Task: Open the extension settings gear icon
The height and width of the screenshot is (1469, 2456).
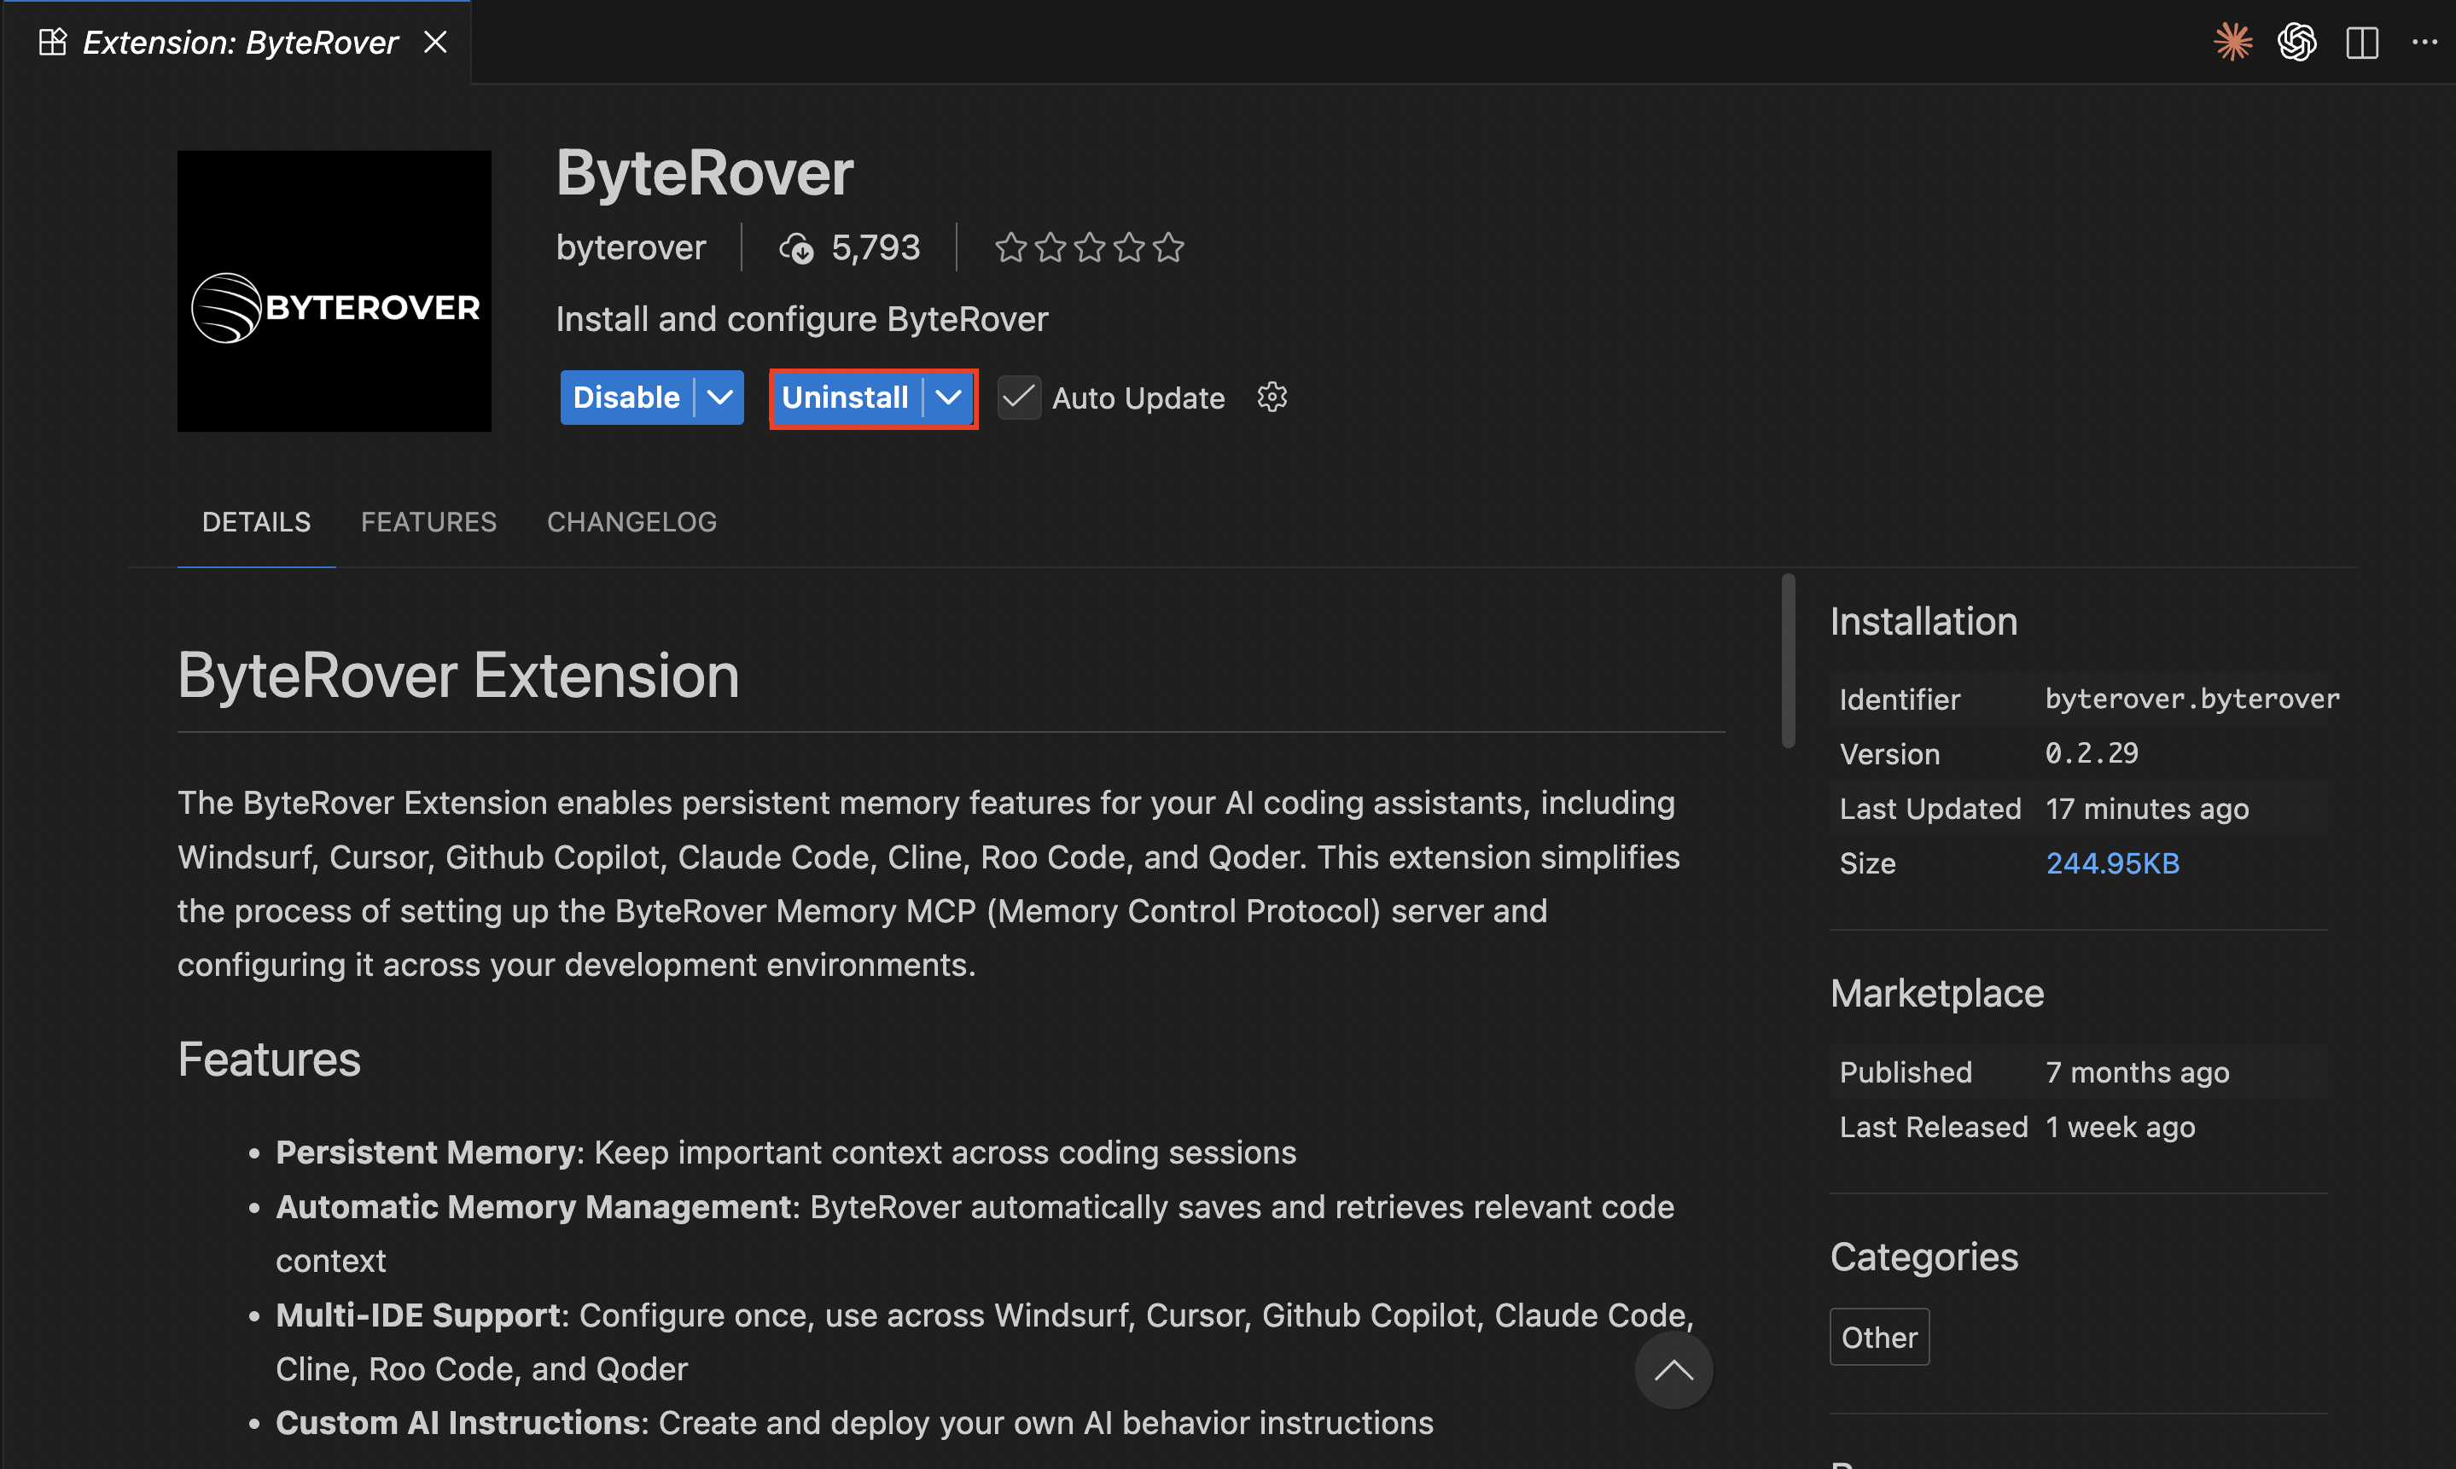Action: pyautogui.click(x=1272, y=397)
